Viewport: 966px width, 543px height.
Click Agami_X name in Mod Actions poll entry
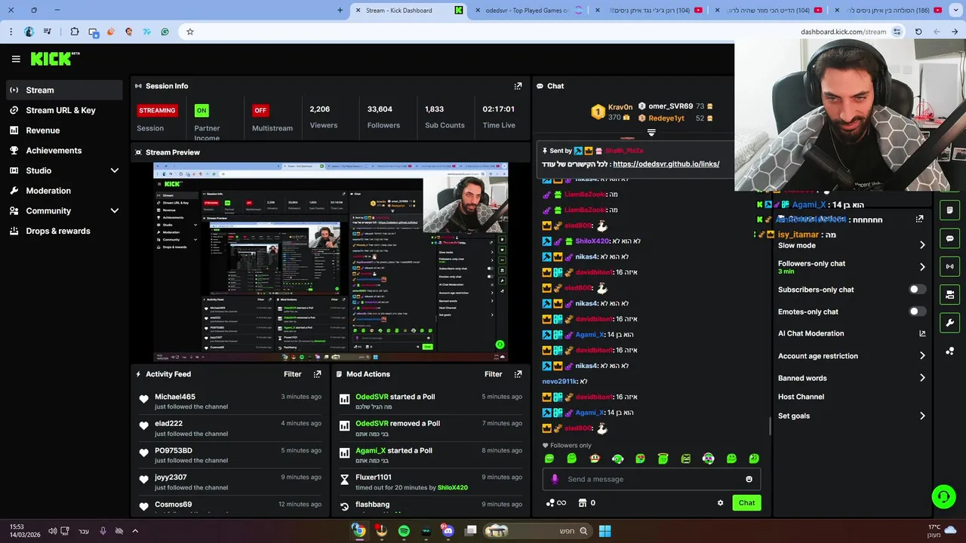(371, 450)
